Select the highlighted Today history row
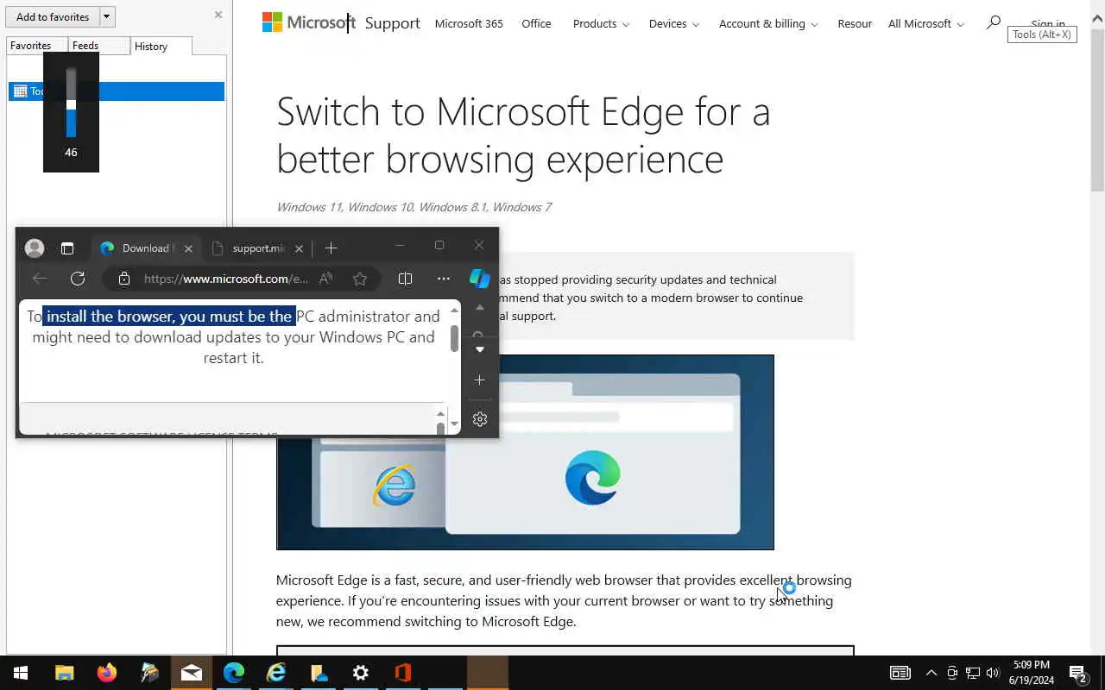This screenshot has width=1105, height=690. click(x=117, y=91)
